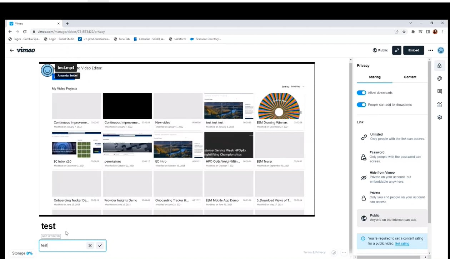This screenshot has height=259, width=450.
Task: Open the three-dot more options menu
Action: (431, 50)
